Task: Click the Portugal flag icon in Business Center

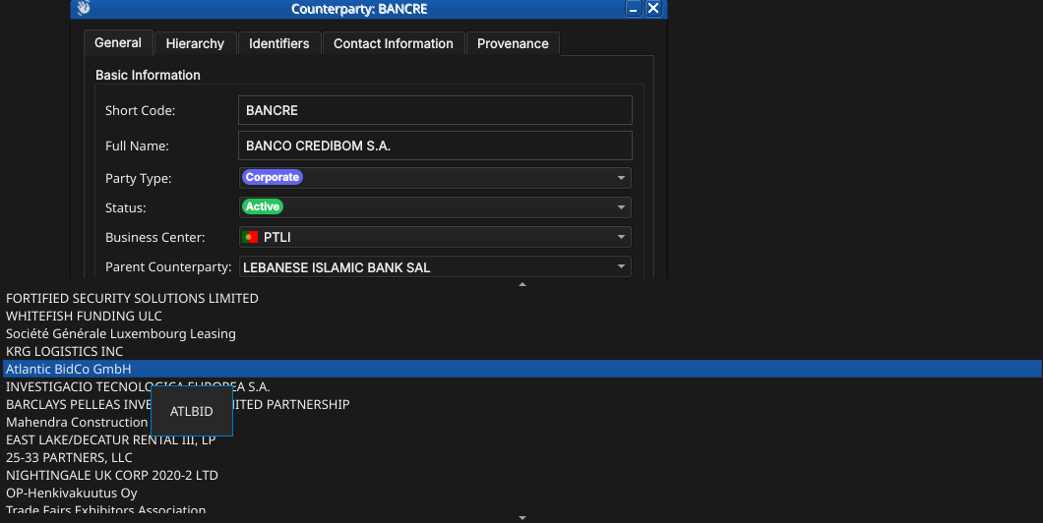Action: (x=250, y=237)
